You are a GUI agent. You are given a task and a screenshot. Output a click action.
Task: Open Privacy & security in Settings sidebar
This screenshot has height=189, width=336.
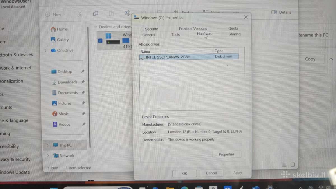point(15,159)
